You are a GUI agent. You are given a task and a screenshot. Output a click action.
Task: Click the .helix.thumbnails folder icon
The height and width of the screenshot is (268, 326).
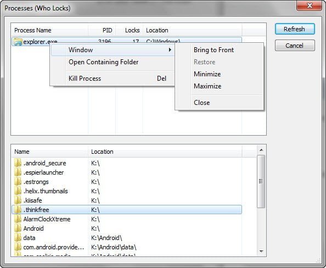click(18, 191)
